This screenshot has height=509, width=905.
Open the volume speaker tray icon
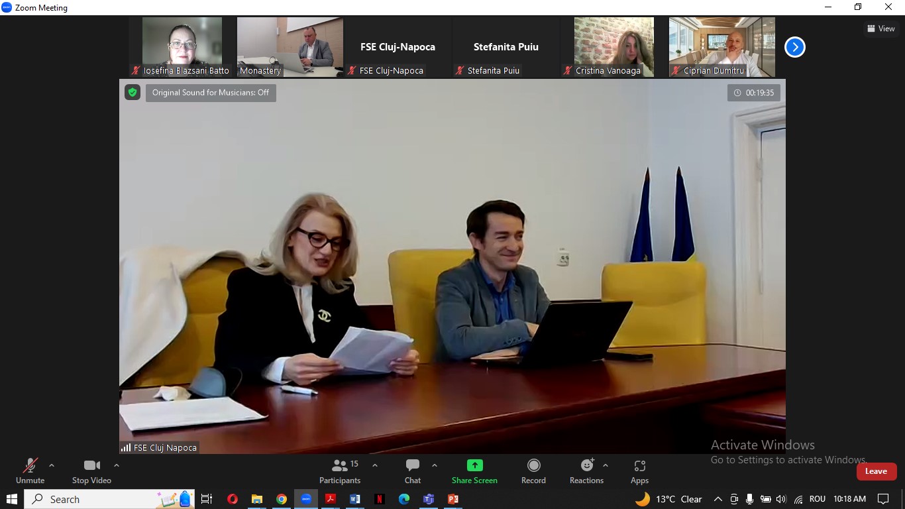[781, 499]
